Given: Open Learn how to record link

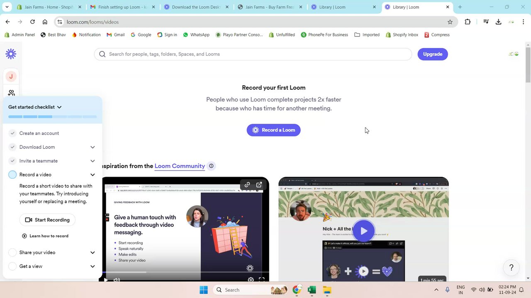Looking at the screenshot, I should point(45,236).
